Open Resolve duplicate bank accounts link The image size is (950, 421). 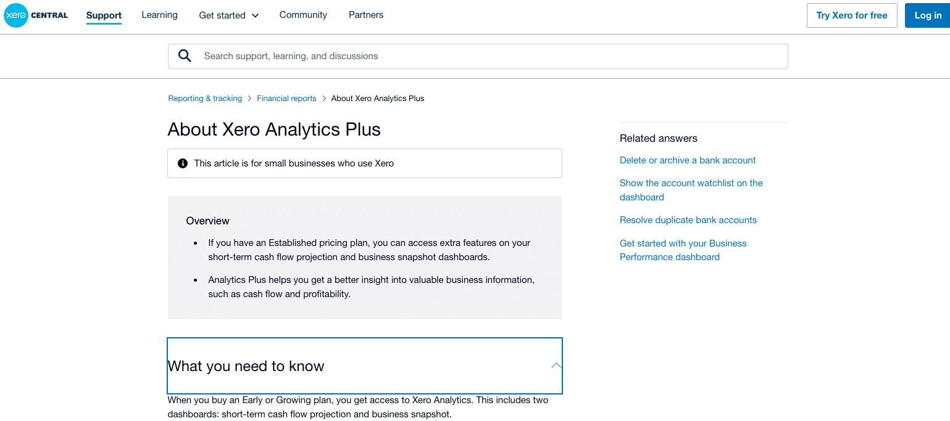click(x=688, y=220)
